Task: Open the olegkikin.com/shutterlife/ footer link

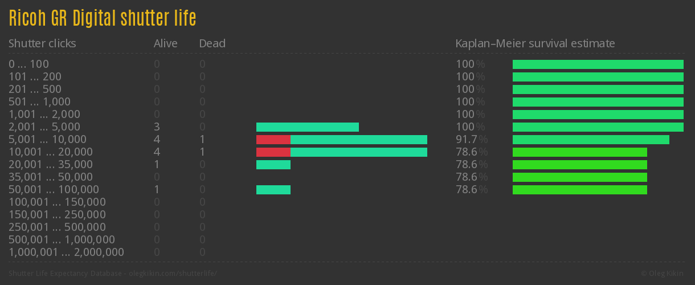Action: [x=173, y=273]
